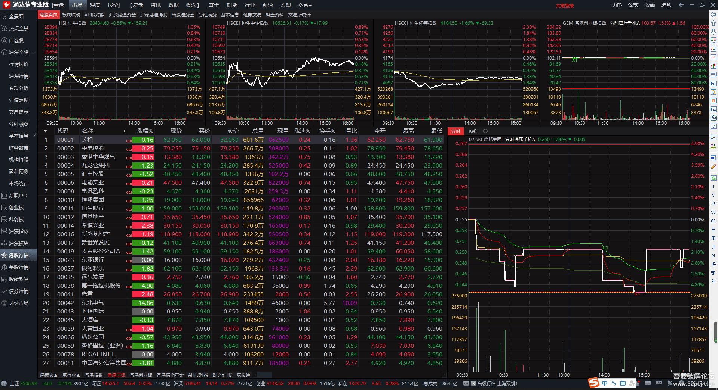Viewport: 718px width, 390px height.
Task: Collapse the 沪深个股 sidebar group
Action: click(34, 52)
